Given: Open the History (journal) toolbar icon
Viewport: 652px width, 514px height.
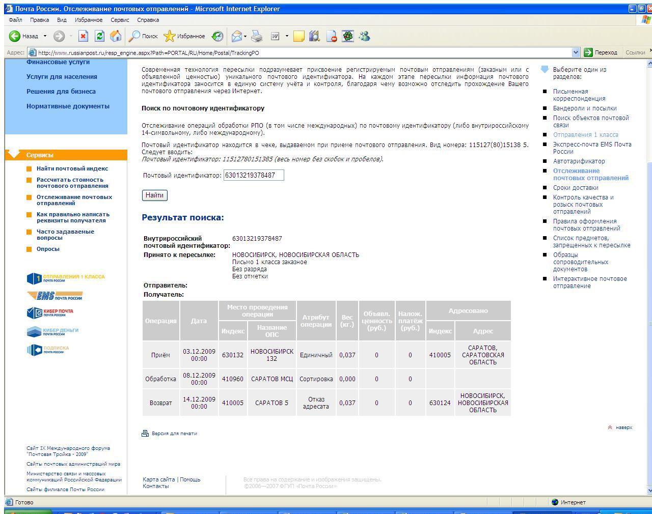Looking at the screenshot, I should (218, 36).
